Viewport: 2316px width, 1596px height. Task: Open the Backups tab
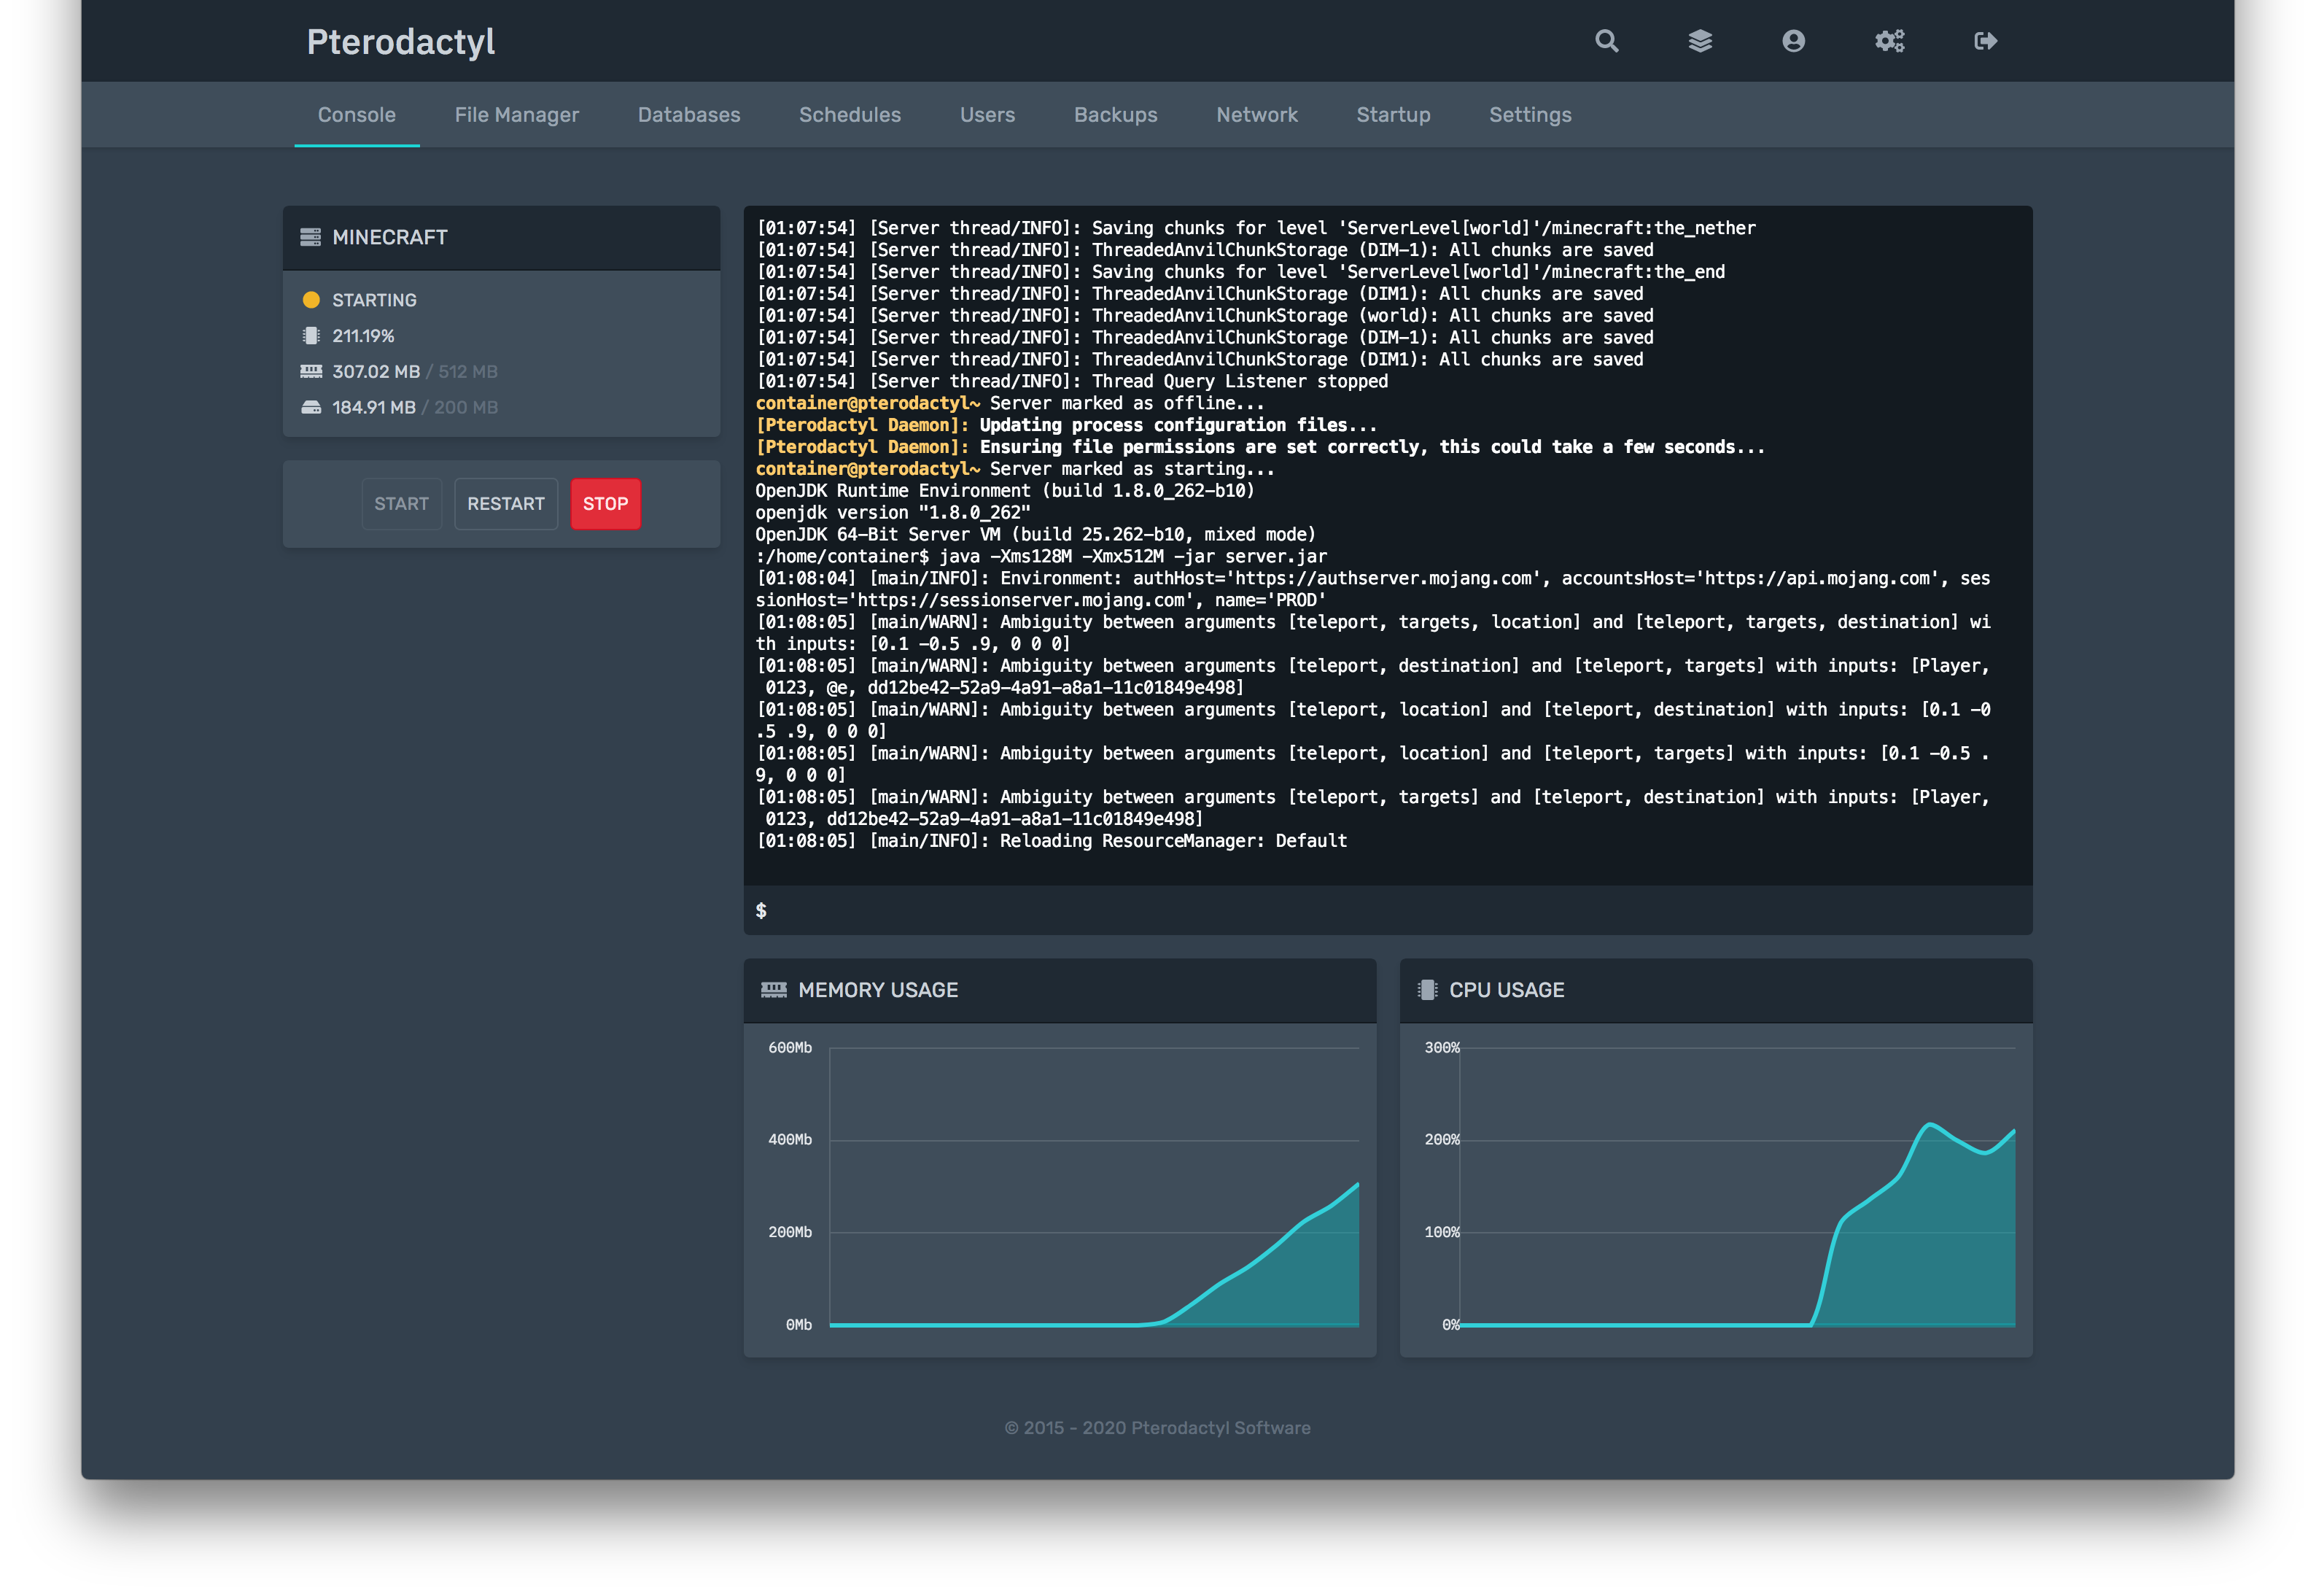(x=1116, y=115)
